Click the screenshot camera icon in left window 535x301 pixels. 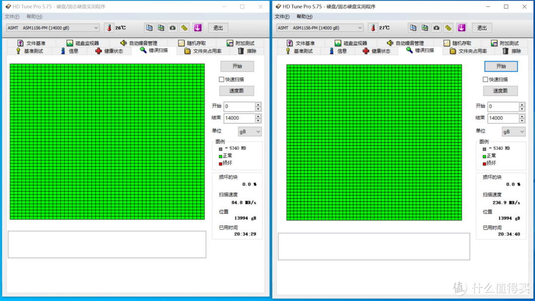click(x=172, y=28)
